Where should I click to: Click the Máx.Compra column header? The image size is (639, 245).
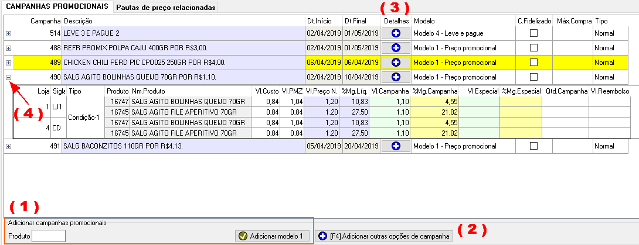pos(574,20)
